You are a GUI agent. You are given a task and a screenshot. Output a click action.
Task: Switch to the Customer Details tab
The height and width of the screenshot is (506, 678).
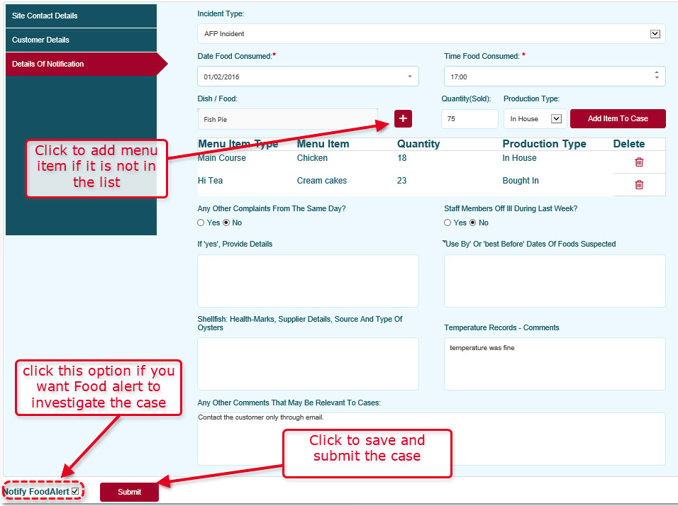click(81, 40)
